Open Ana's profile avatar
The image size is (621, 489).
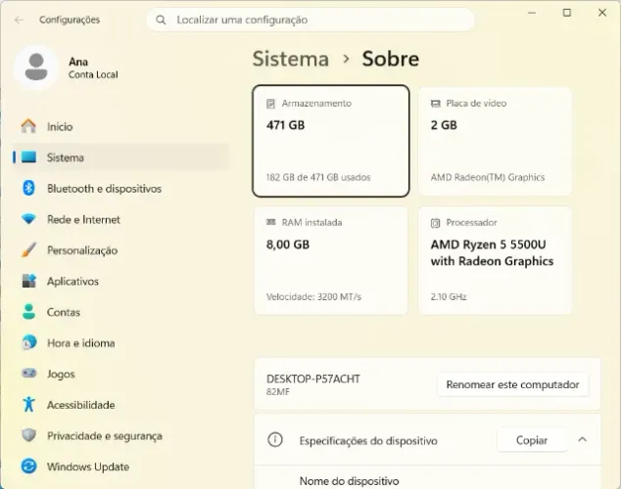click(x=36, y=67)
